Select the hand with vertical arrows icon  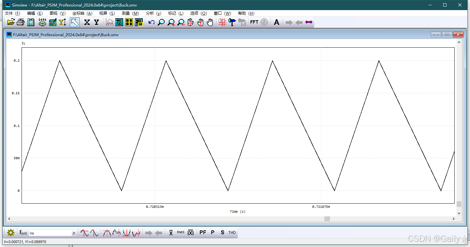point(201,22)
